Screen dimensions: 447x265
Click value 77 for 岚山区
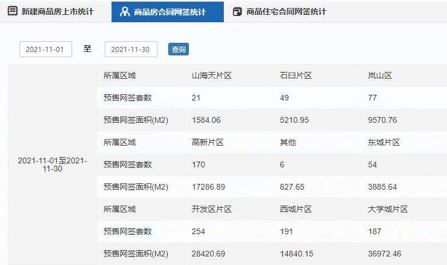(x=373, y=98)
